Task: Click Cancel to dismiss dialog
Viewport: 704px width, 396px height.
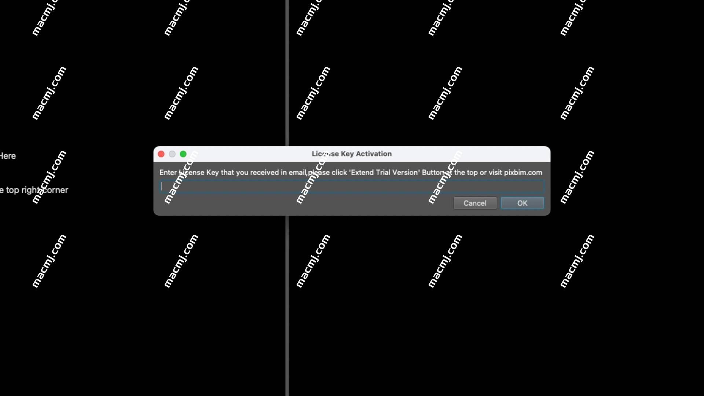Action: pyautogui.click(x=475, y=203)
